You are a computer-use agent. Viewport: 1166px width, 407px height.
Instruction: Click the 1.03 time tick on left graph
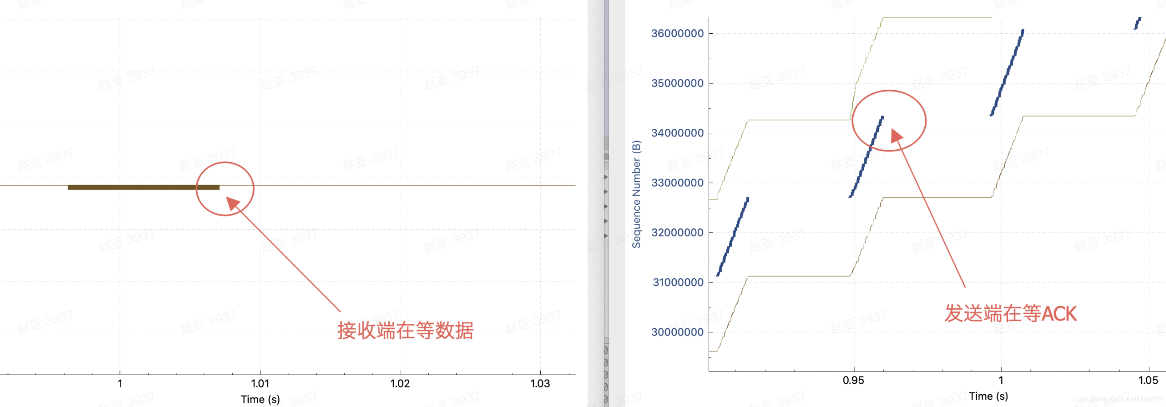point(540,383)
